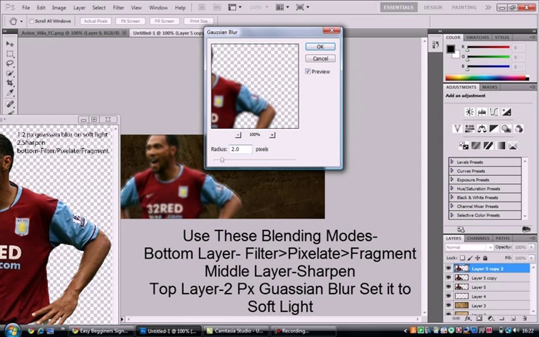
Task: Uncheck the Preview checkbox in Gaussian Blur
Action: (308, 72)
